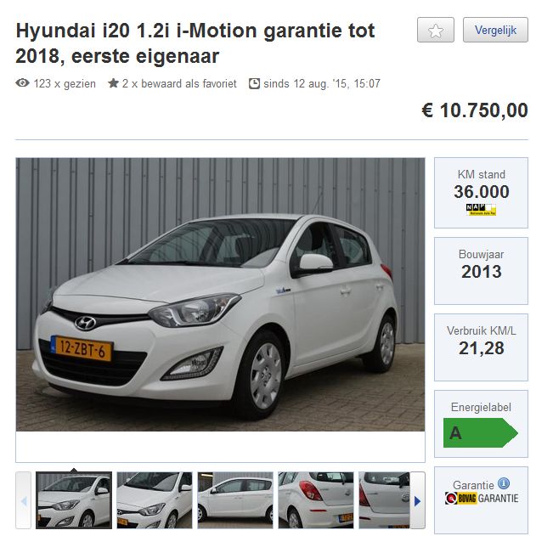Select the side-view car thumbnail
The image size is (536, 536).
(235, 500)
